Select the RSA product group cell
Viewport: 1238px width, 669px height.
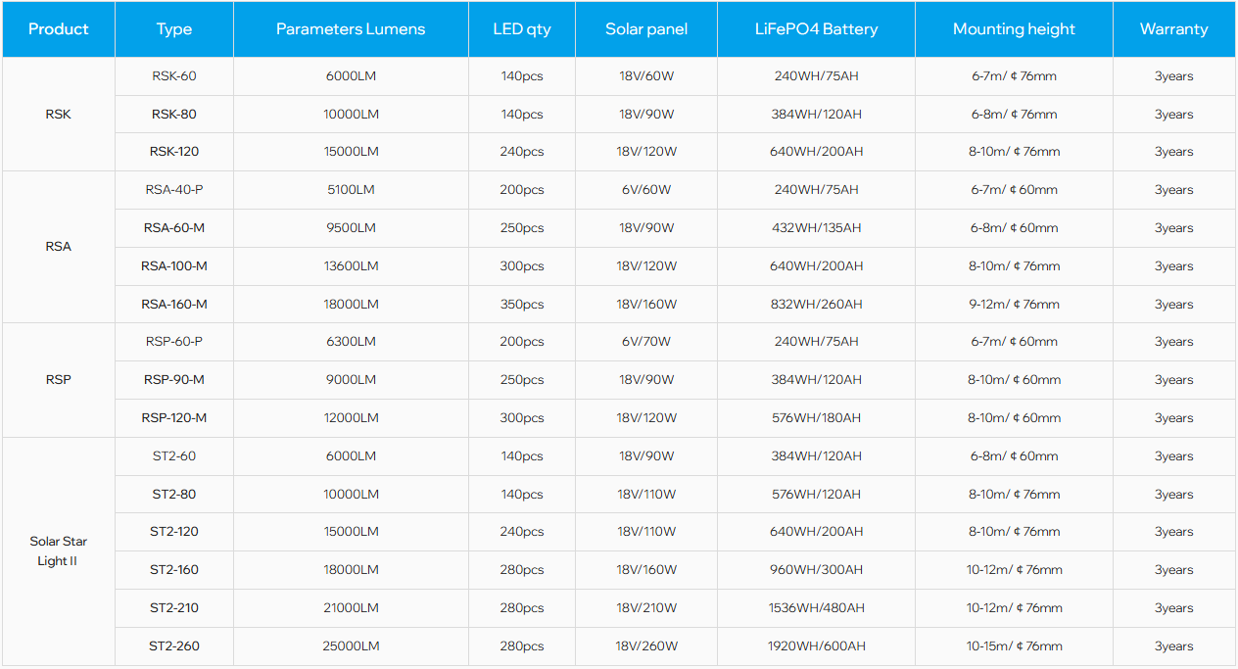point(58,247)
